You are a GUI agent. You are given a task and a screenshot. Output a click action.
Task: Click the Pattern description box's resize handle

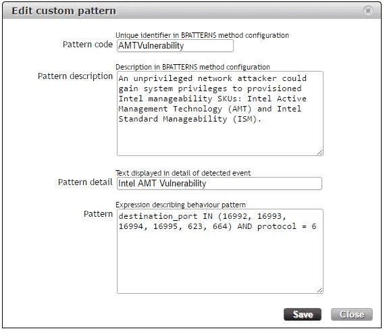point(319,153)
